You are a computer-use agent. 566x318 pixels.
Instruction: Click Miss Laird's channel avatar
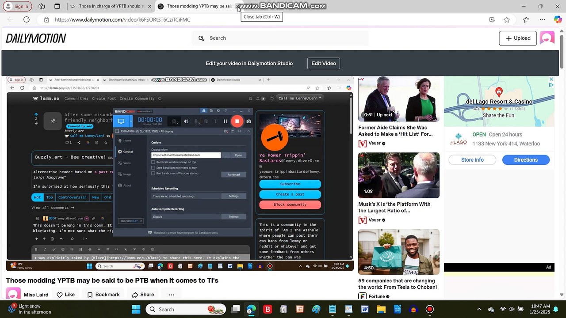(13, 295)
